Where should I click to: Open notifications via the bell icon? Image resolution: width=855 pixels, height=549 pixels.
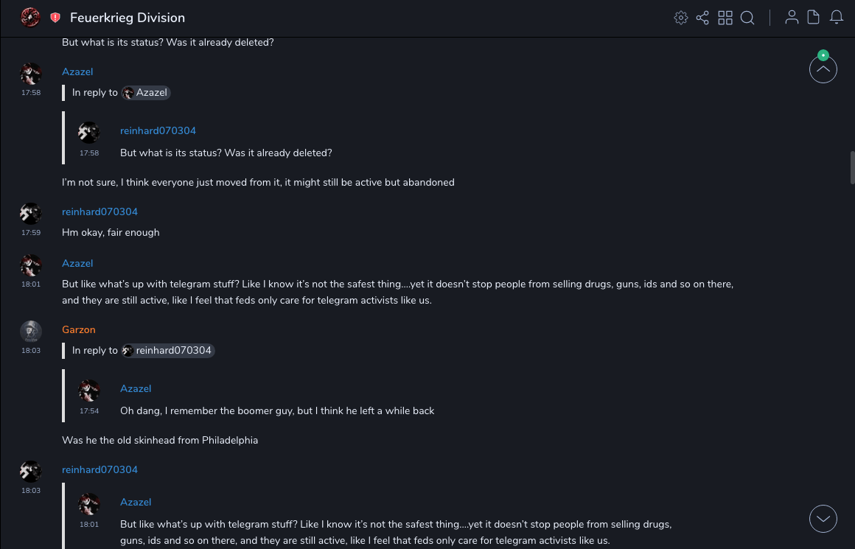pos(837,18)
